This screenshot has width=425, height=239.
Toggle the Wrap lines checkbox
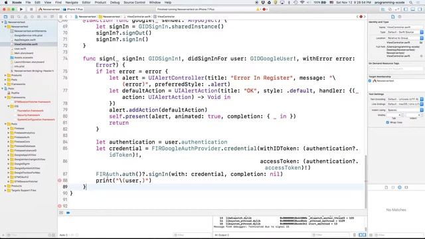(388, 122)
